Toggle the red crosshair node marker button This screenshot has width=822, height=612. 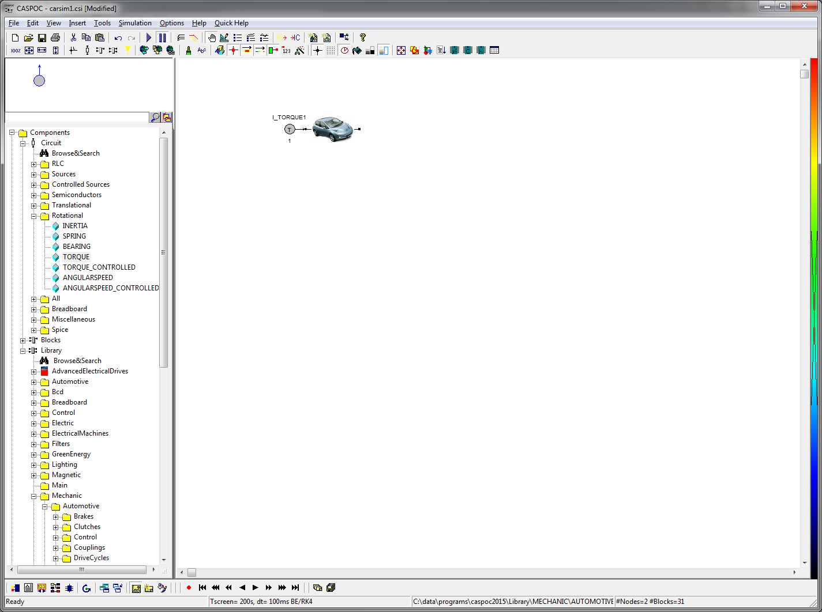233,51
